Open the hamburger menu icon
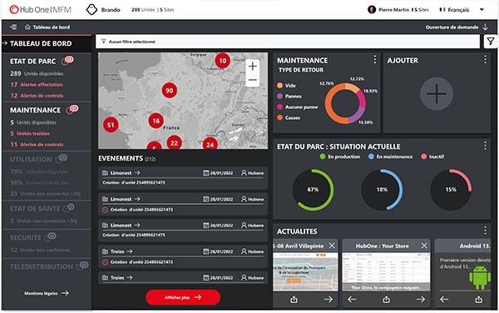This screenshot has height=313, width=499. pos(13,27)
